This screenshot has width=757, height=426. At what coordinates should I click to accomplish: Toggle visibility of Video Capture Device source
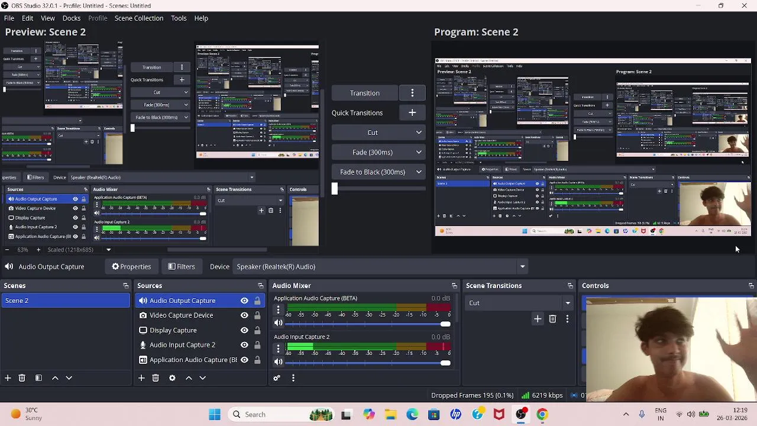coord(244,315)
